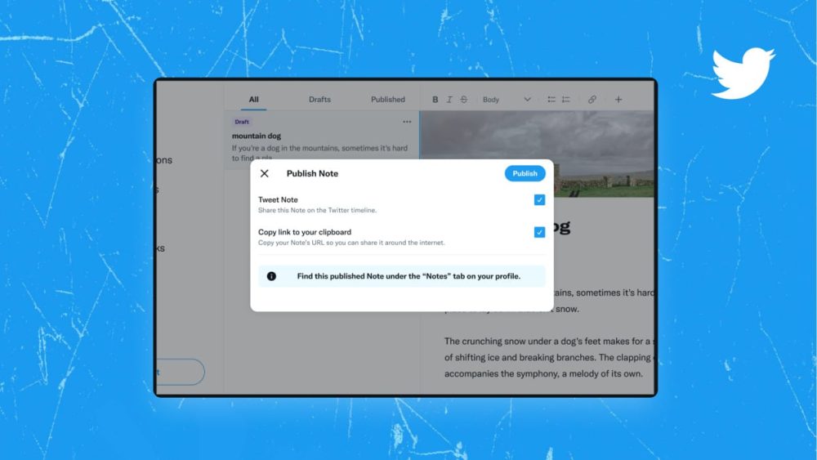The height and width of the screenshot is (460, 817).
Task: Select the All notes tab
Action: [253, 100]
